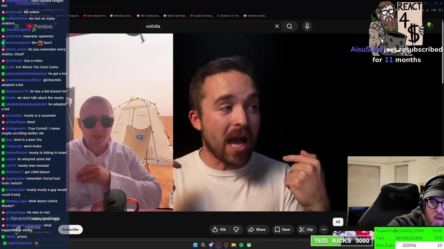Screen dimensions: 444x249
Task: Click the YouTube Premium logo
Action: click(39, 26)
